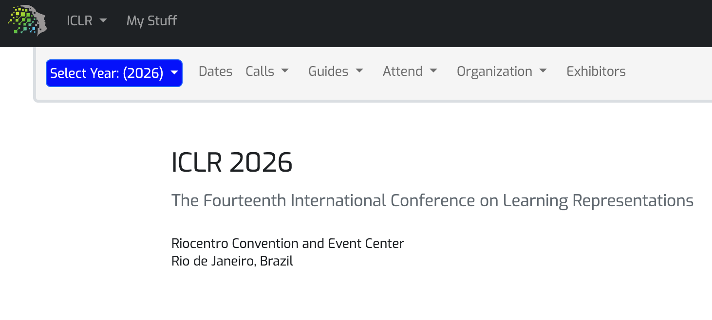This screenshot has width=712, height=320.
Task: Click the caret arrow beside ICLR
Action: pos(103,21)
